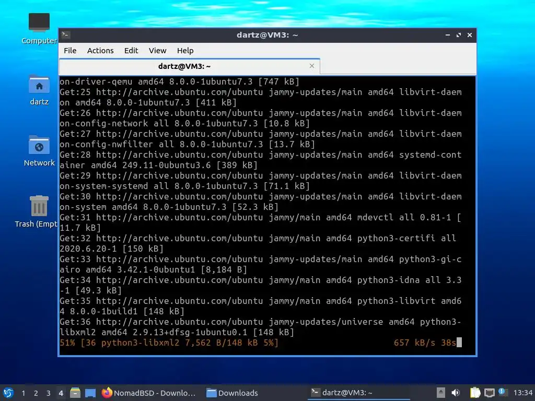The image size is (535, 401).
Task: Switch to workspace 3
Action: [x=49, y=393]
